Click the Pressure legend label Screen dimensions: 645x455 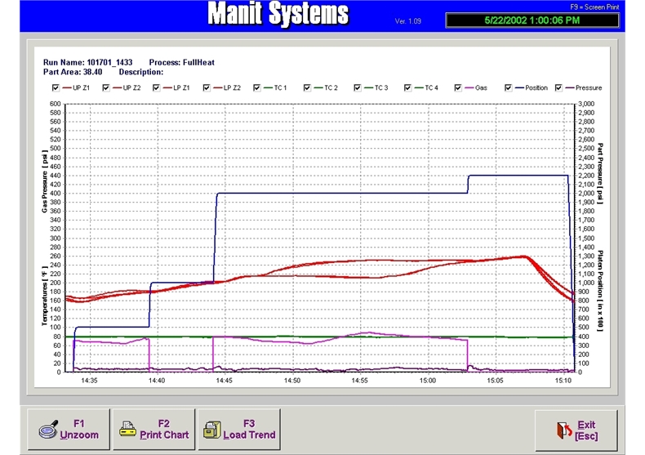589,87
